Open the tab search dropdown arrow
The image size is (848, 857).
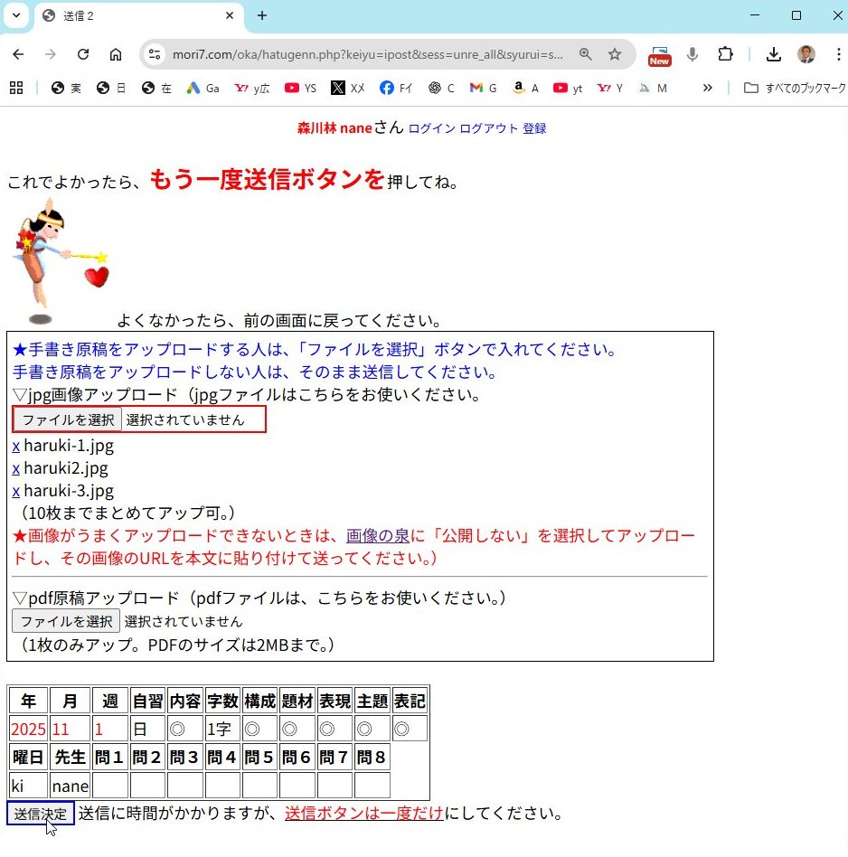click(15, 15)
